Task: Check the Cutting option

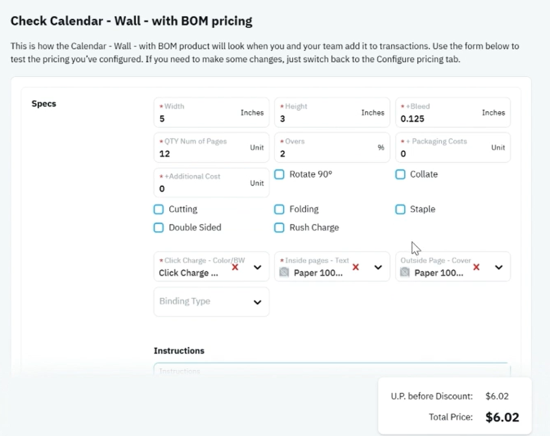Action: [159, 210]
